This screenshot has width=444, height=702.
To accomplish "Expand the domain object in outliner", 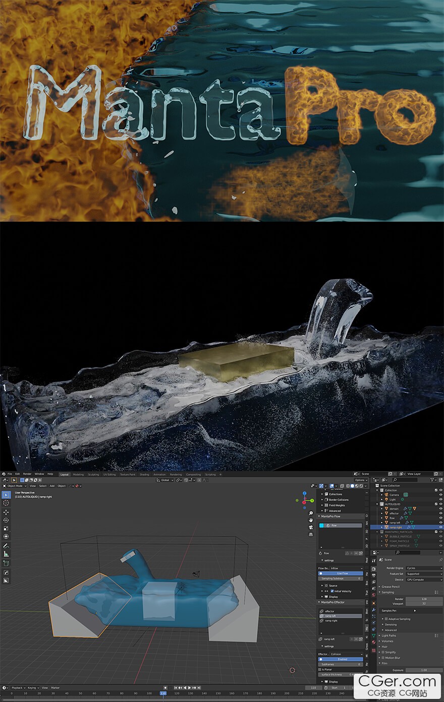I will [x=381, y=508].
